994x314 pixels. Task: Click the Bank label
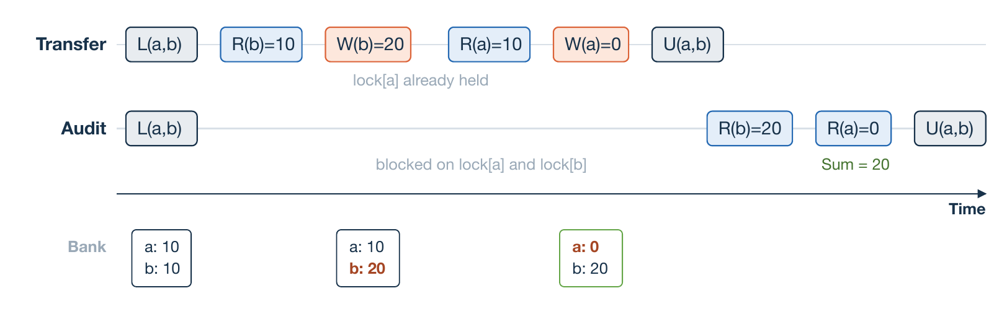pyautogui.click(x=87, y=247)
